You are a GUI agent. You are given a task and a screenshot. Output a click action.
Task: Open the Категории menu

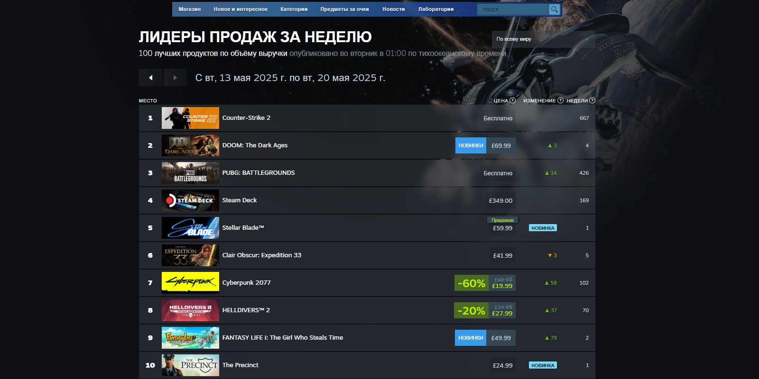point(294,9)
